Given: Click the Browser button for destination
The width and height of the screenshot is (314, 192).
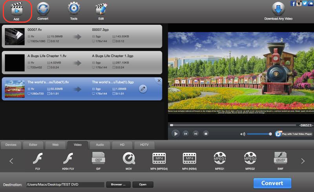Looking at the screenshot, I should (118, 184).
